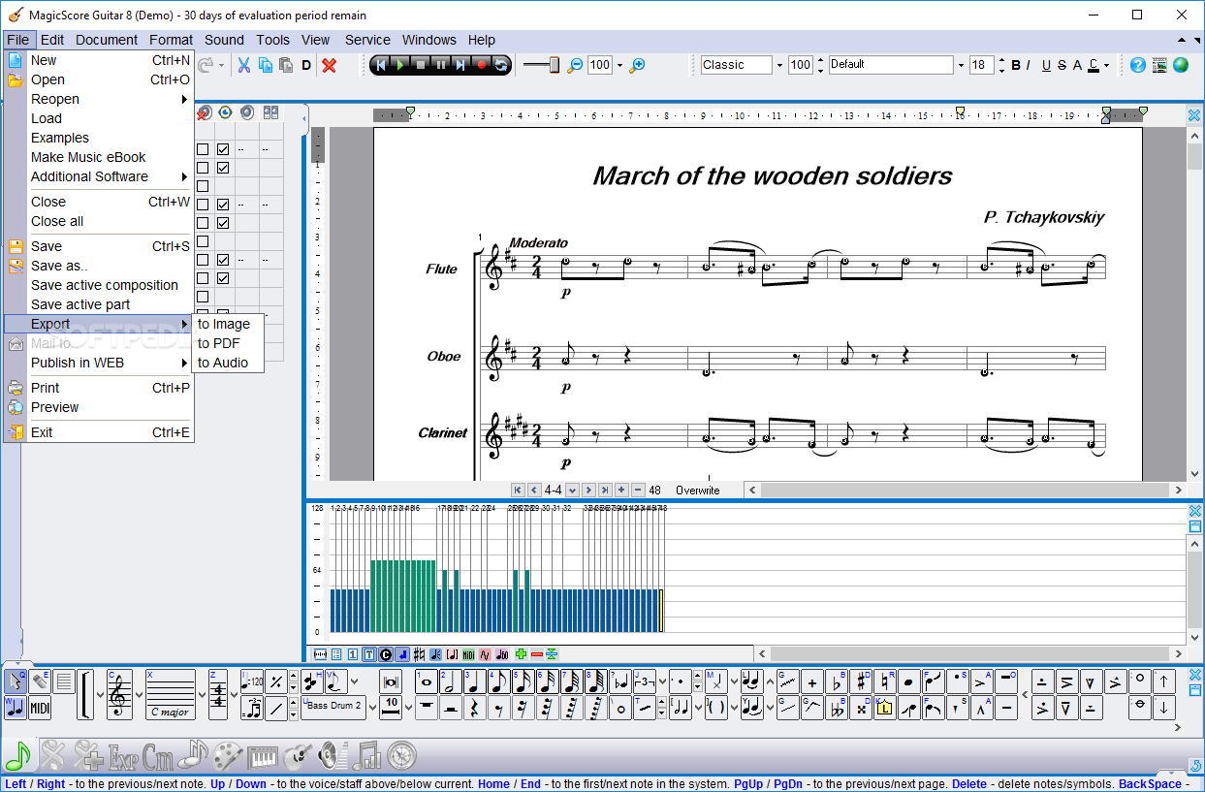Viewport: 1205px width, 792px height.
Task: Toggle the first row's checked checkbox in parts panel
Action: [223, 149]
